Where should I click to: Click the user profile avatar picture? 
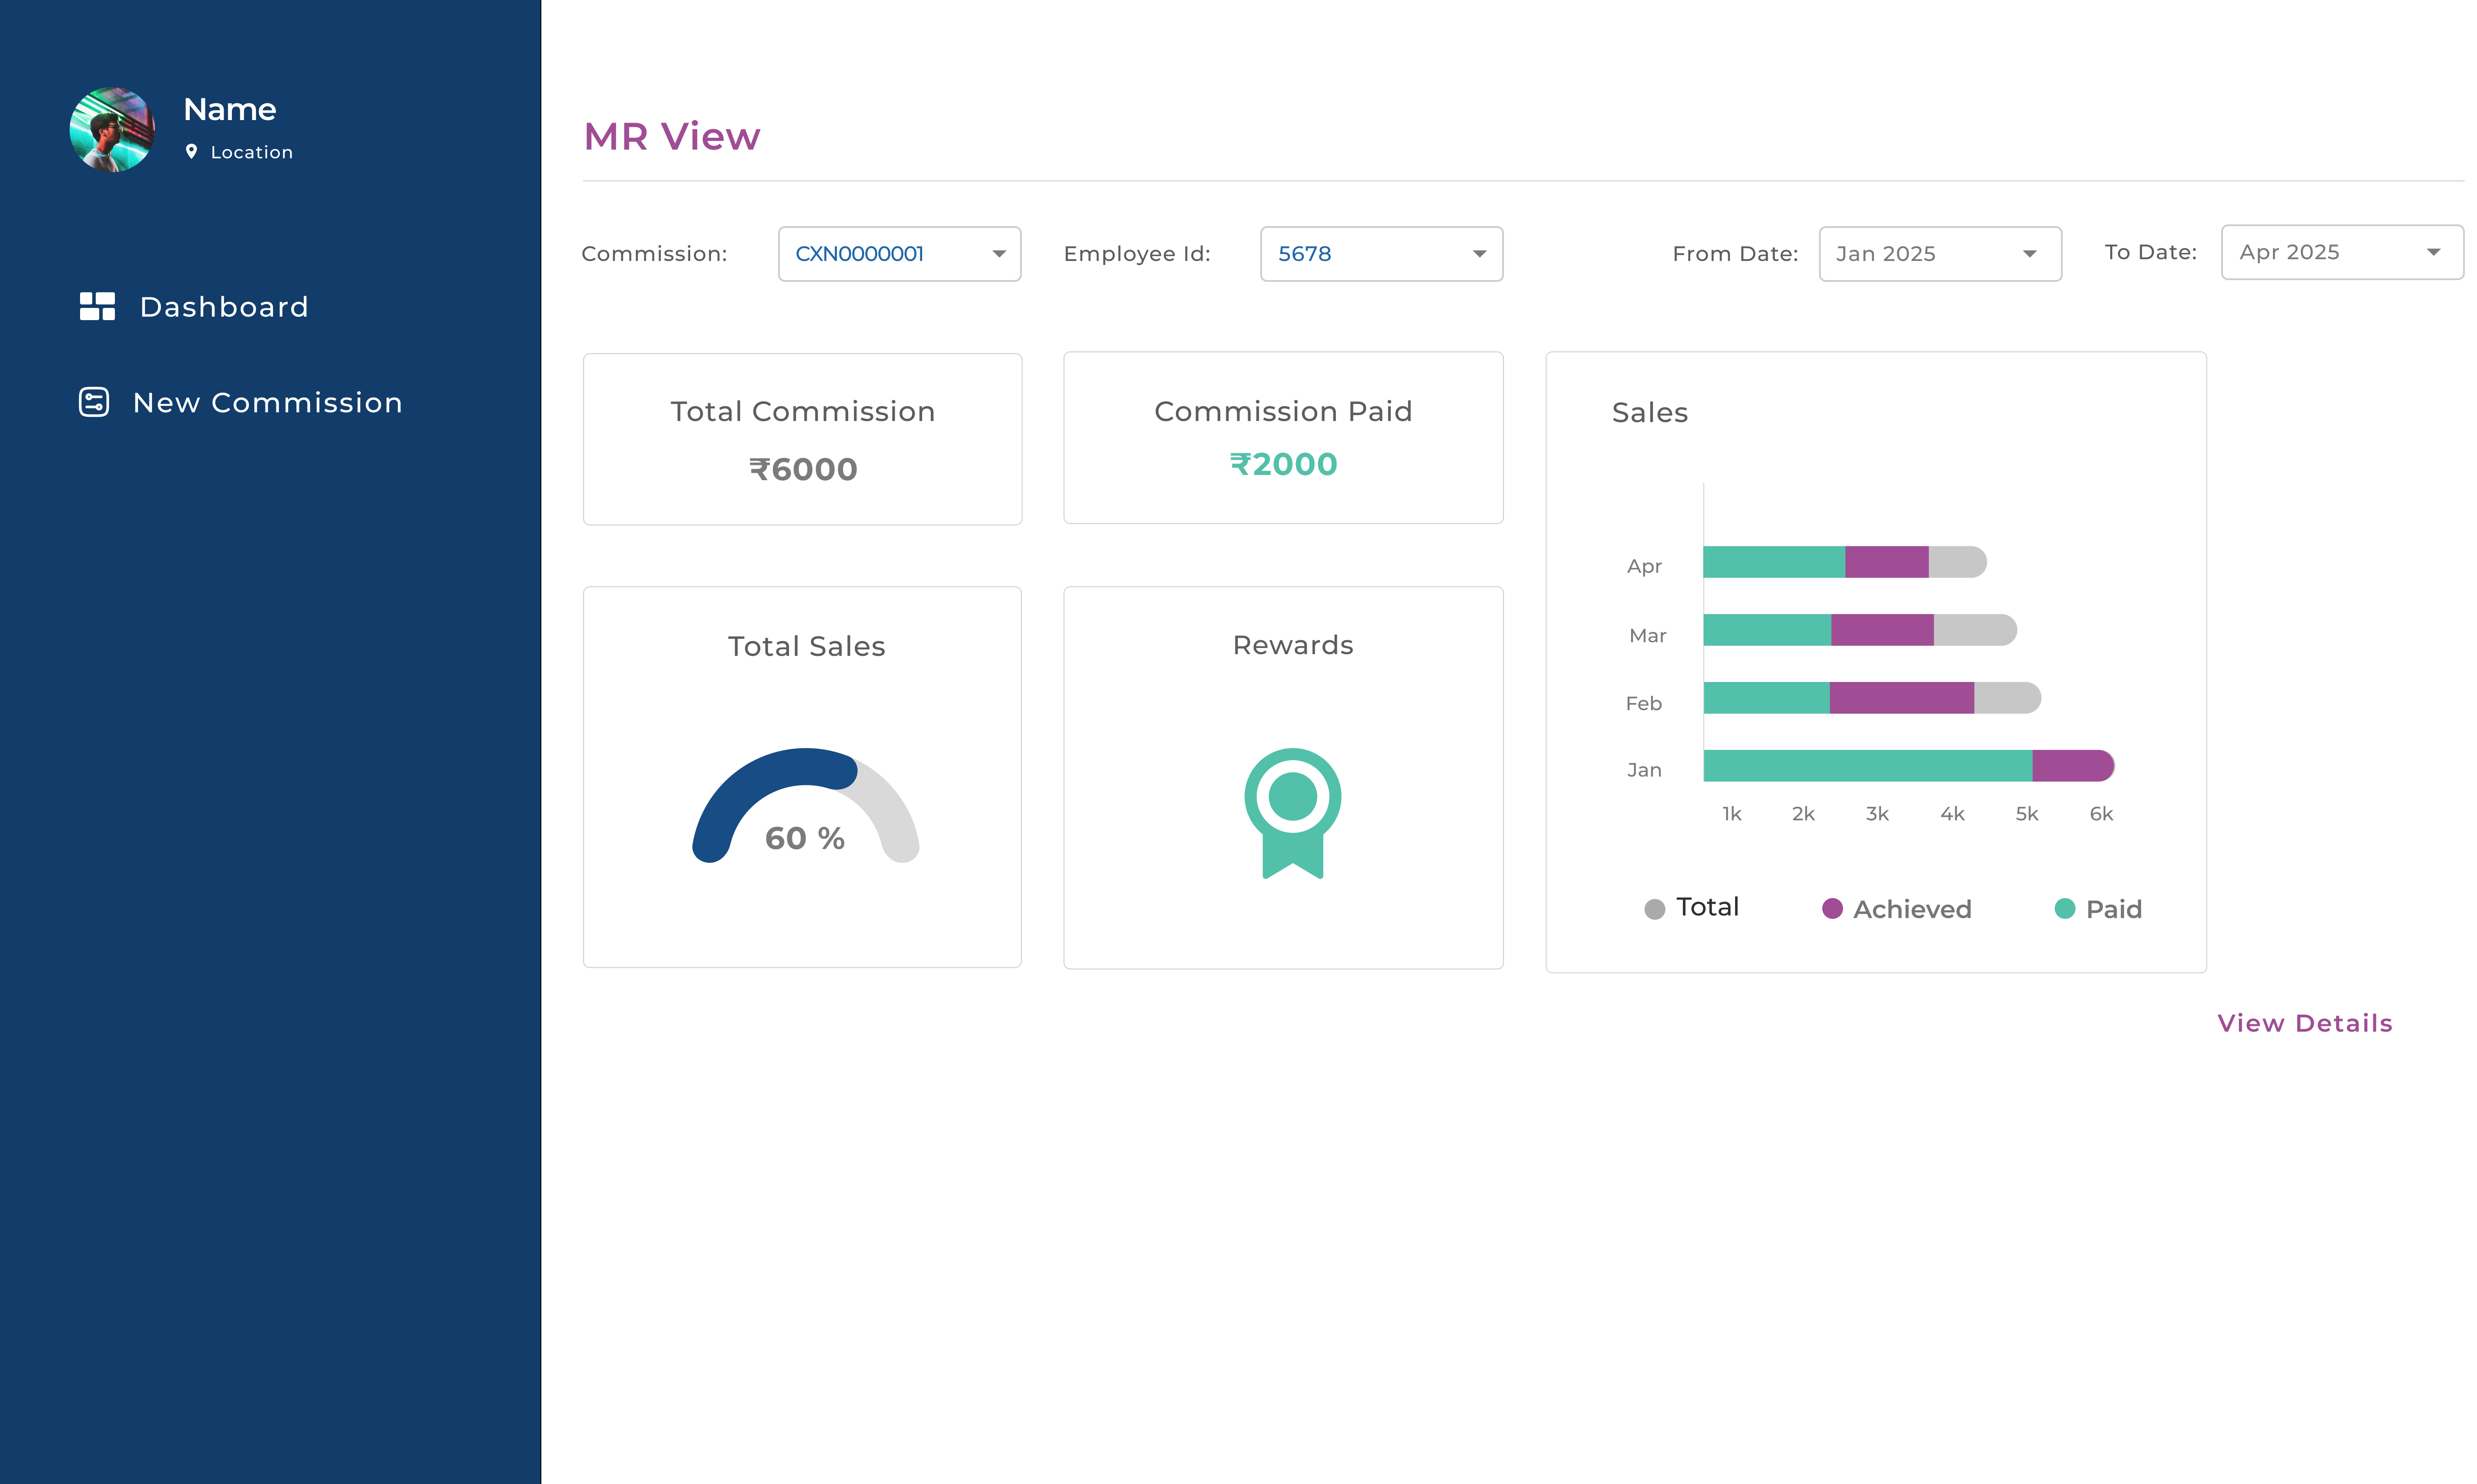click(x=112, y=130)
